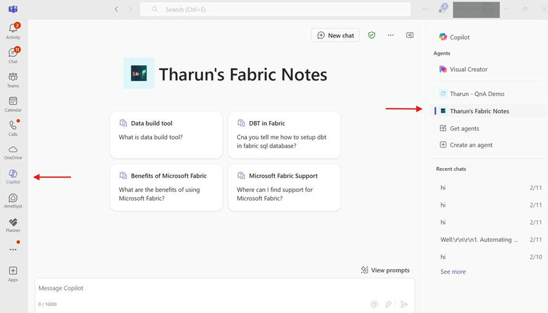Start a New chat
The image size is (548, 313).
point(335,35)
